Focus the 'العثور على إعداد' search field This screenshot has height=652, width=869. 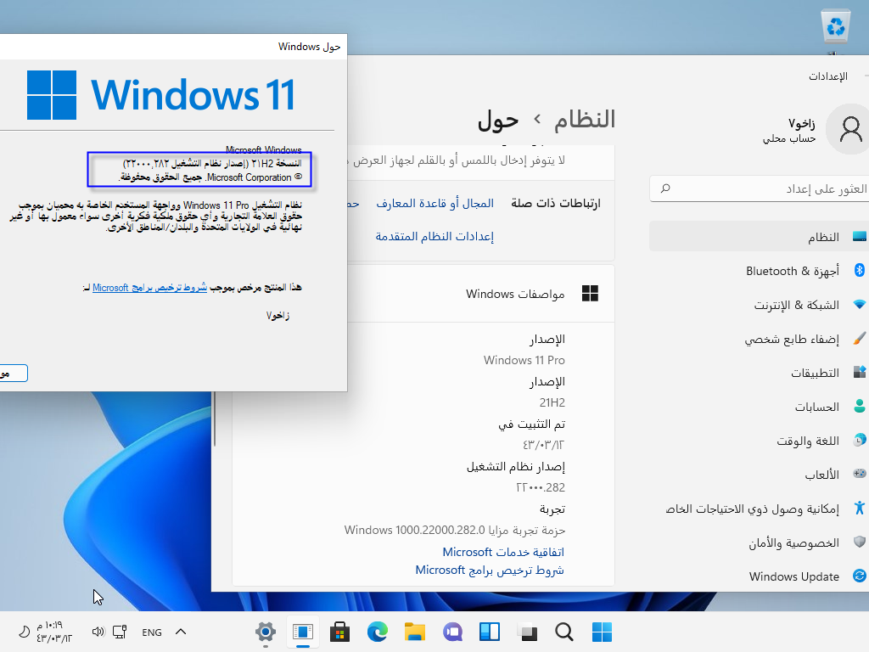pos(760,189)
